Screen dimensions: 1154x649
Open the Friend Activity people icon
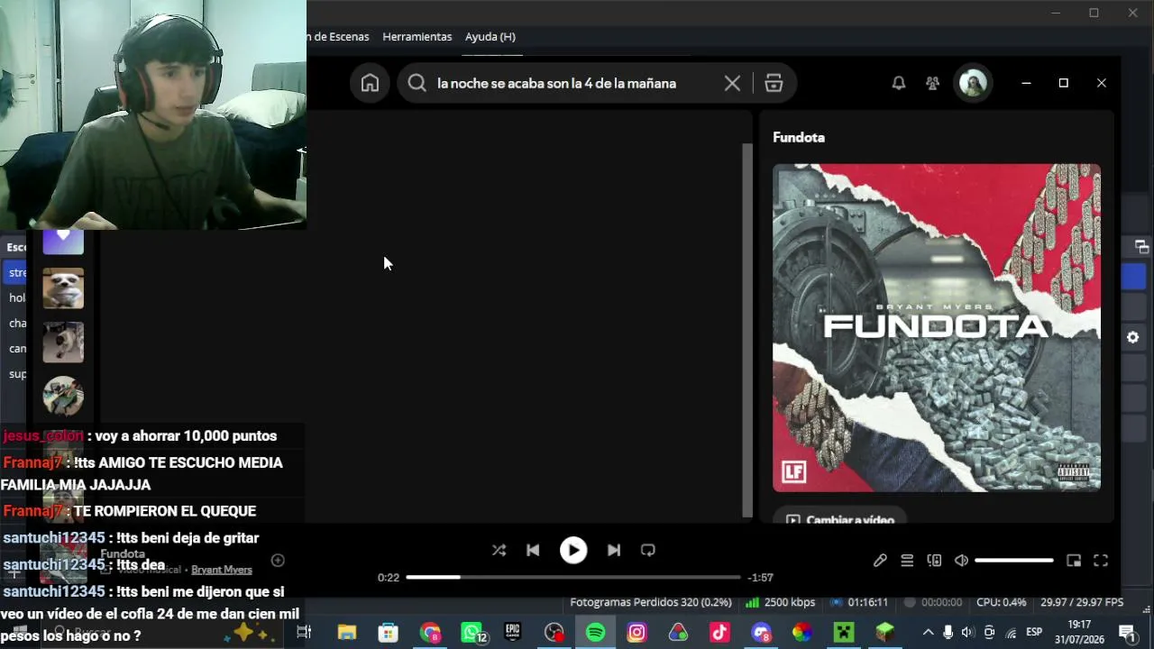[x=932, y=83]
